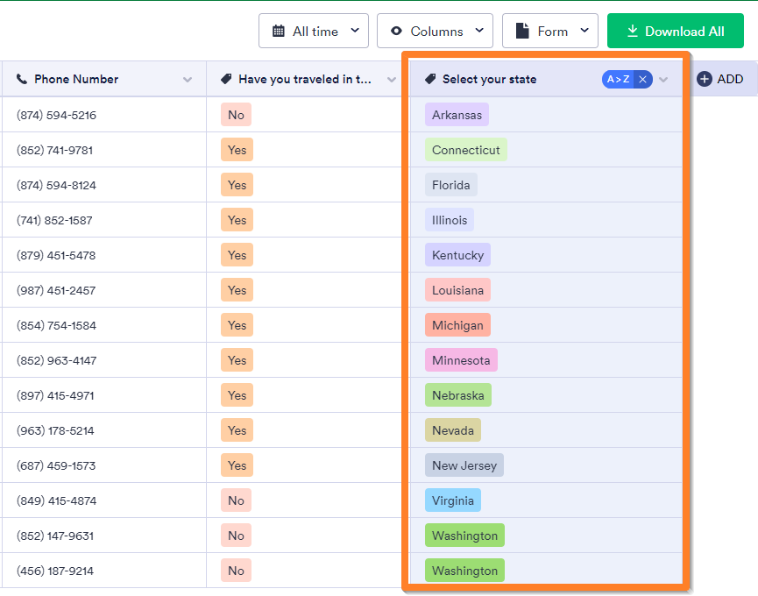Viewport: 758px width, 596px height.
Task: Expand the Phone Number column menu
Action: (188, 80)
